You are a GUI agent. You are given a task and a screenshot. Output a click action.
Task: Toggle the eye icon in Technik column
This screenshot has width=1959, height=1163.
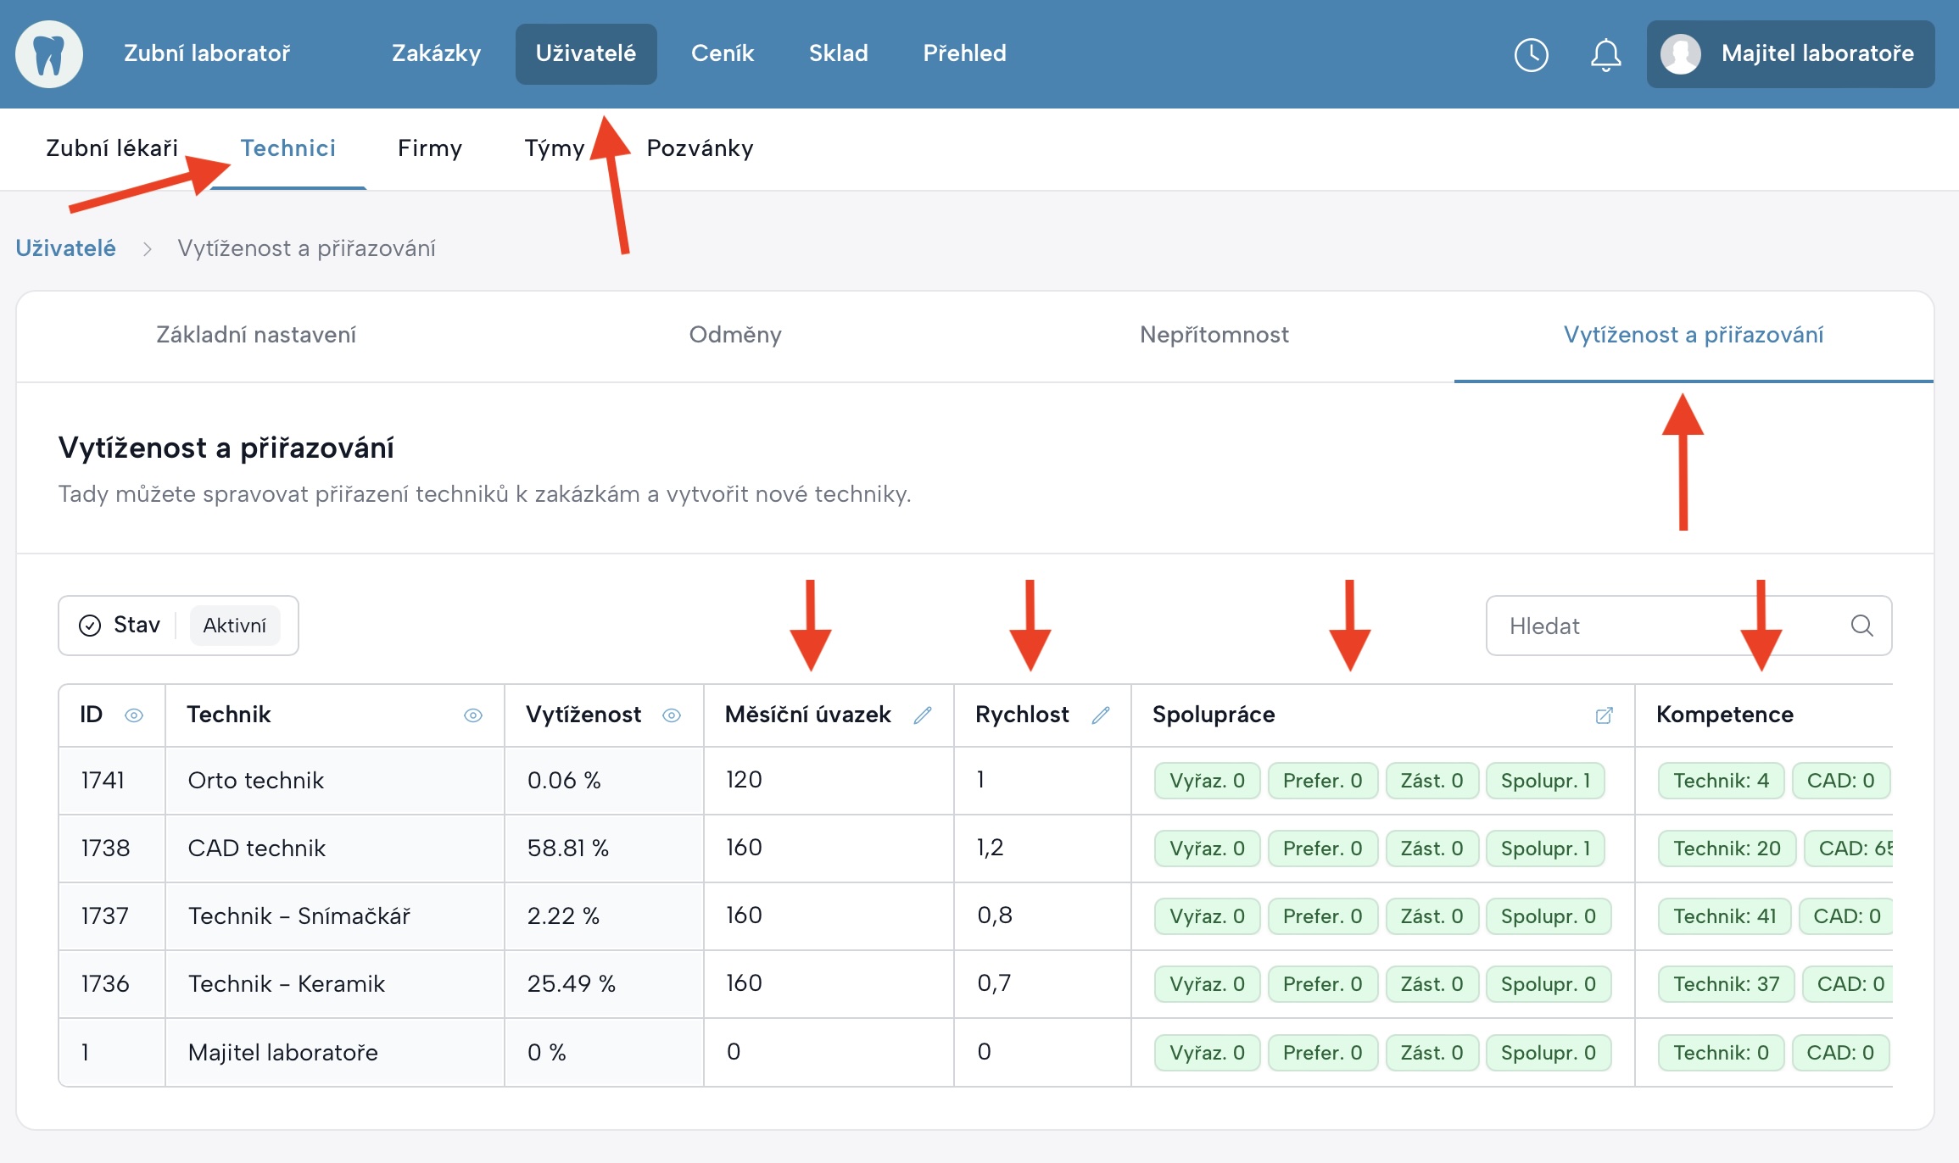473,715
